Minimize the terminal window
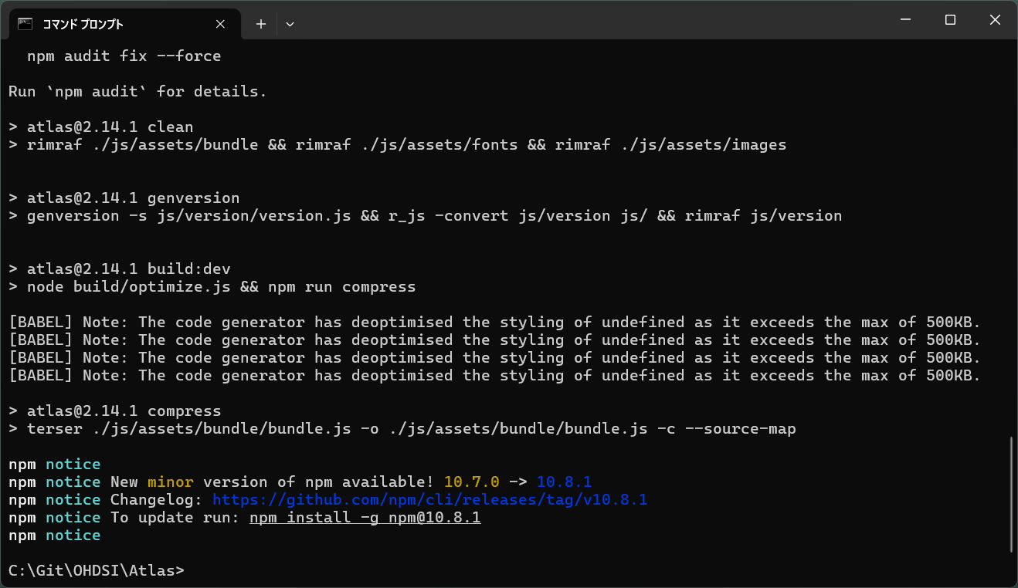Viewport: 1018px width, 588px height. click(x=907, y=20)
